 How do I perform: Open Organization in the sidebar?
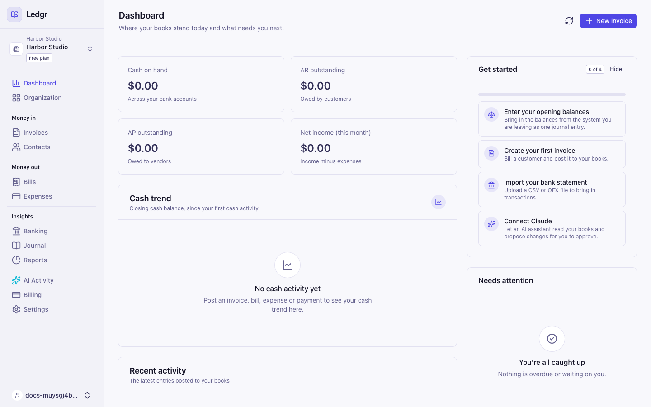pyautogui.click(x=52, y=98)
